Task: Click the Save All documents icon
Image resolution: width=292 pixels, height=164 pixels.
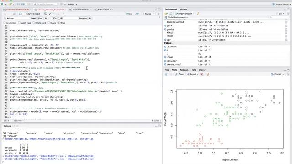Action: 23,4
